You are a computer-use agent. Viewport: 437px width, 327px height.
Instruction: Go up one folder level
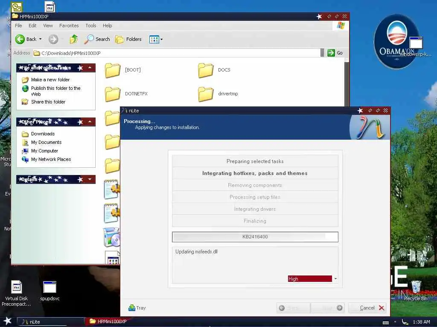pyautogui.click(x=73, y=39)
